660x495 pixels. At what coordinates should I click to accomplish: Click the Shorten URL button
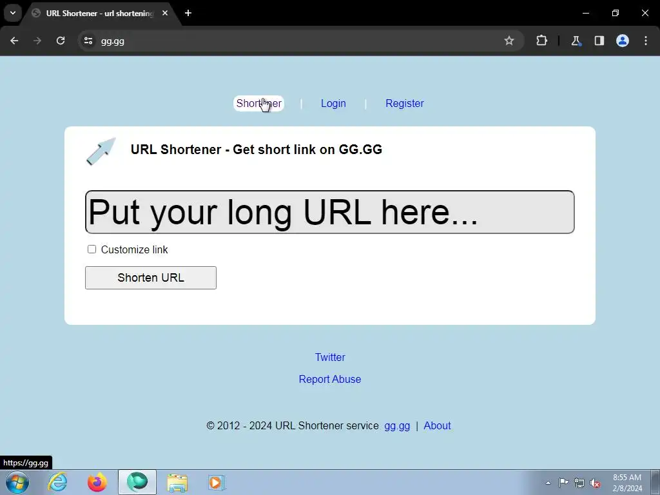pyautogui.click(x=151, y=278)
